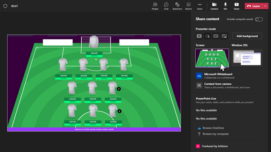Viewport: 271px width, 152px height.
Task: Click the goalkeeper NAME label
Action: point(94,53)
